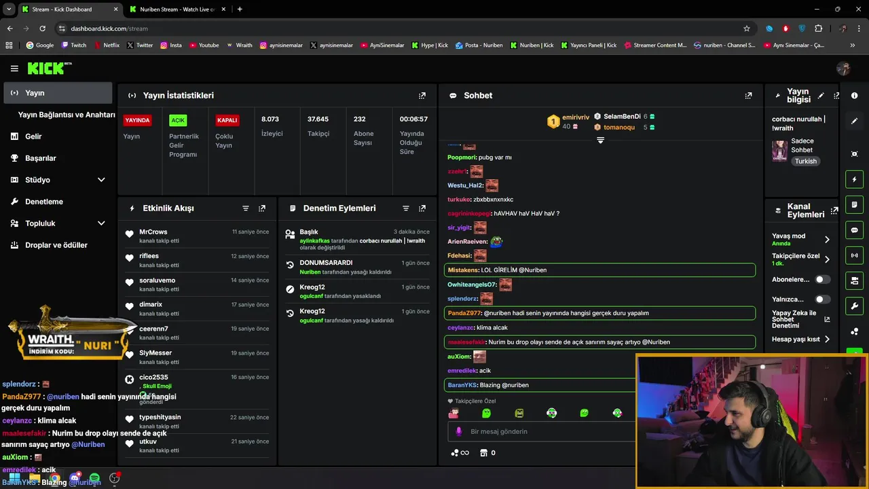This screenshot has width=869, height=489.
Task: Click the microphone icon in the message box
Action: coord(459,431)
